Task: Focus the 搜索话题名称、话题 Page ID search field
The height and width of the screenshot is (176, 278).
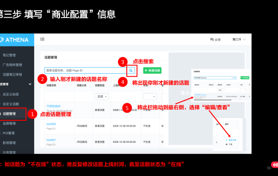Action: click(x=85, y=70)
